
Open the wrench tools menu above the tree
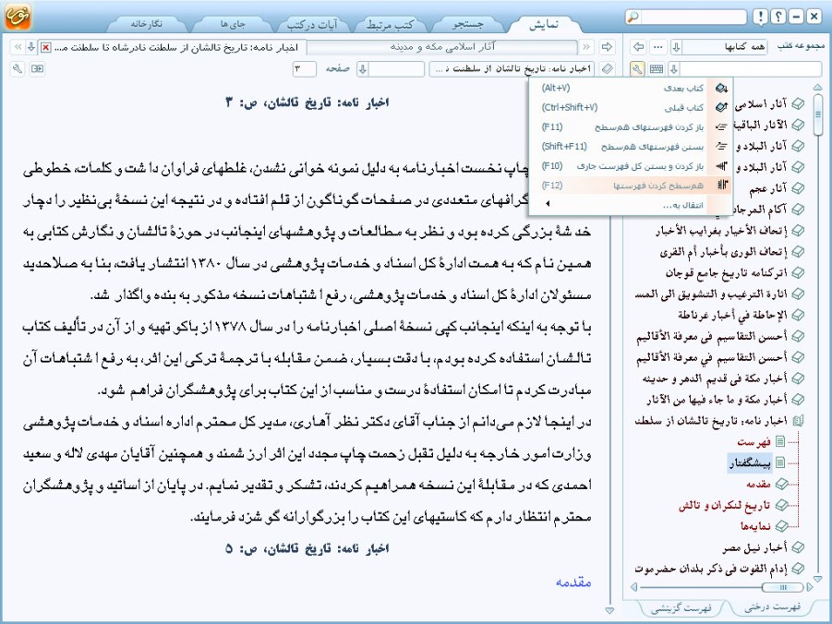point(637,69)
